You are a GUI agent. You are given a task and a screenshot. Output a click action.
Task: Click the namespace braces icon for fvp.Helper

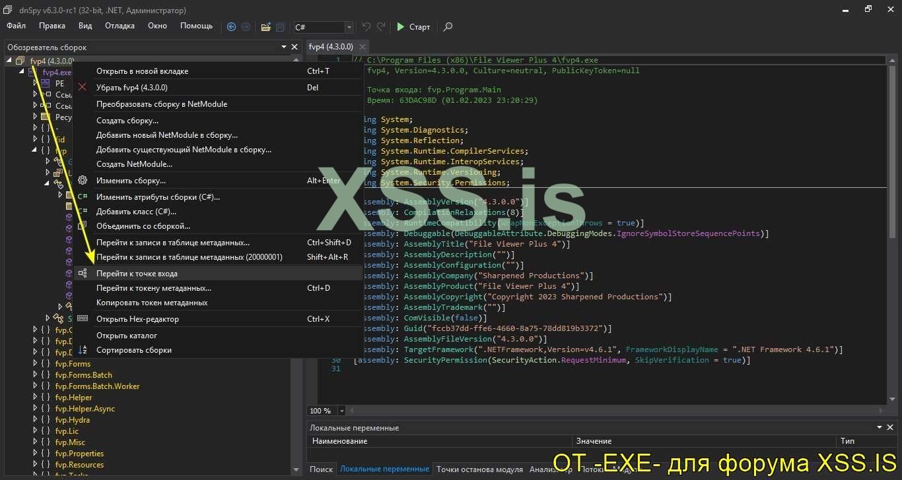tap(45, 398)
